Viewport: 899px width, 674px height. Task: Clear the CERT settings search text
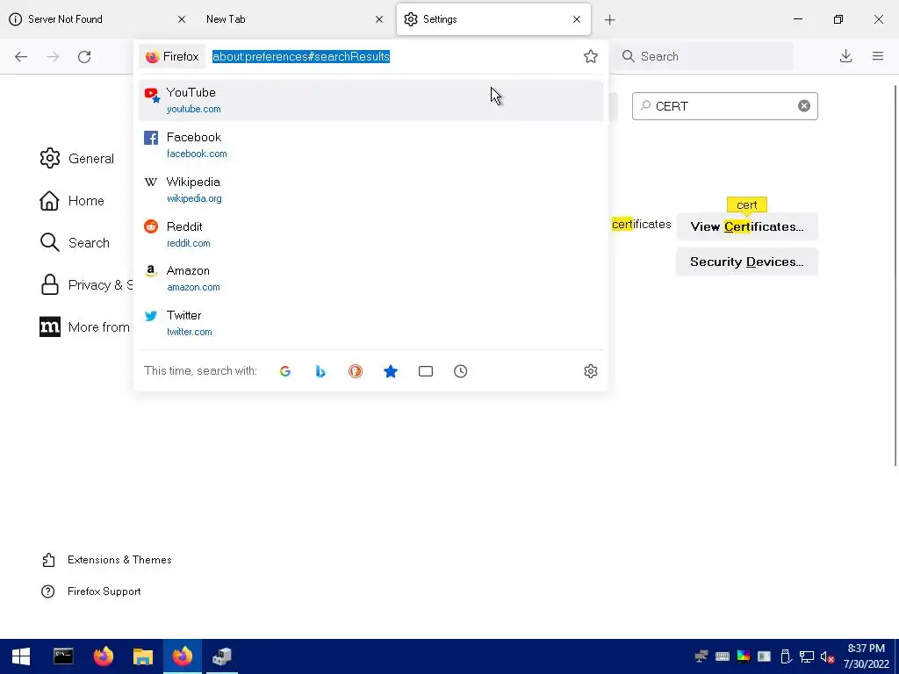tap(804, 106)
